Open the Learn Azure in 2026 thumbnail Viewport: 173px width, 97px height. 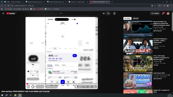pos(138,80)
